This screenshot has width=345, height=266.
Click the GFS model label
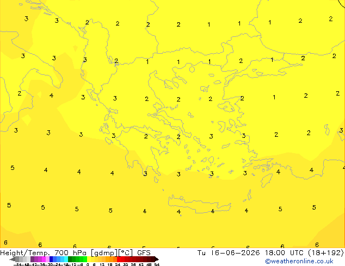pos(144,253)
